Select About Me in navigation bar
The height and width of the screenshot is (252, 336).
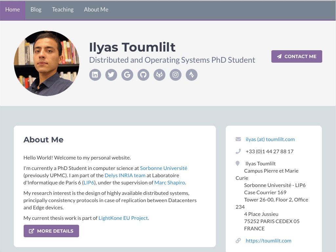(96, 10)
